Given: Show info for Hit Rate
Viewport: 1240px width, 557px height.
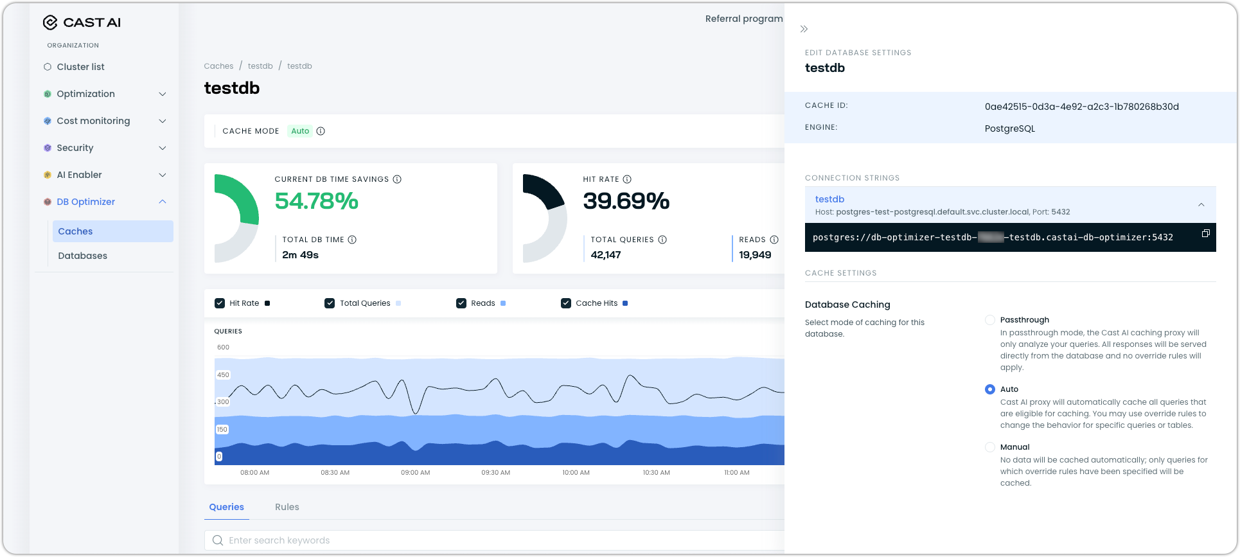Looking at the screenshot, I should (x=627, y=179).
